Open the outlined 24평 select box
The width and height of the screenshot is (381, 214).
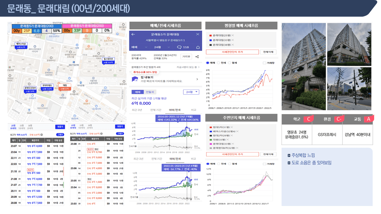point(191,92)
